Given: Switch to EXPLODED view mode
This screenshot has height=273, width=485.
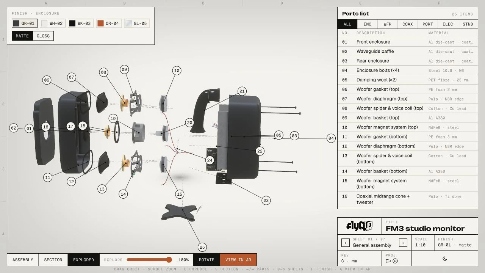Looking at the screenshot, I should [x=83, y=260].
